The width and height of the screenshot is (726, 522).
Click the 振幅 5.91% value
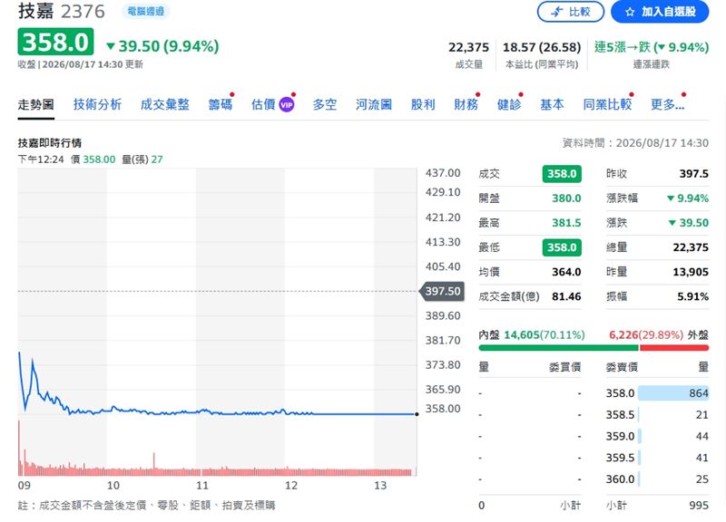point(692,296)
